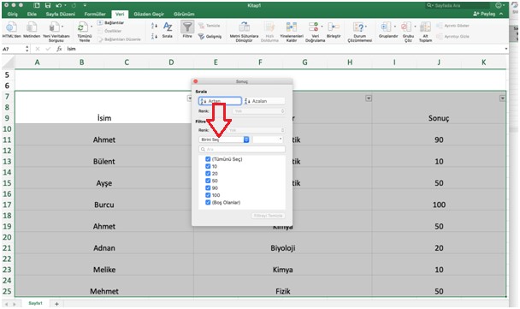The height and width of the screenshot is (309, 520).
Task: Click the Azalan sort button
Action: 264,101
